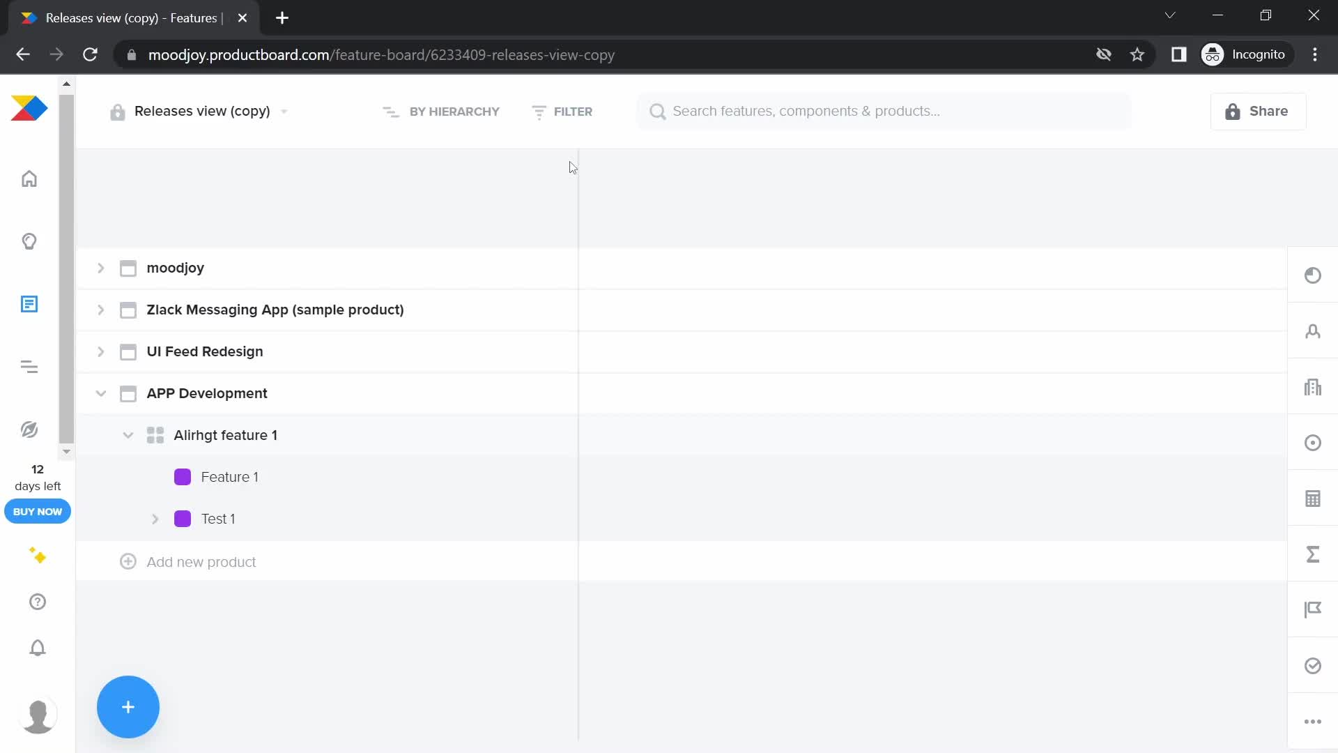Click the sidebar scroll down arrow
Viewport: 1338px width, 753px height.
pyautogui.click(x=66, y=452)
